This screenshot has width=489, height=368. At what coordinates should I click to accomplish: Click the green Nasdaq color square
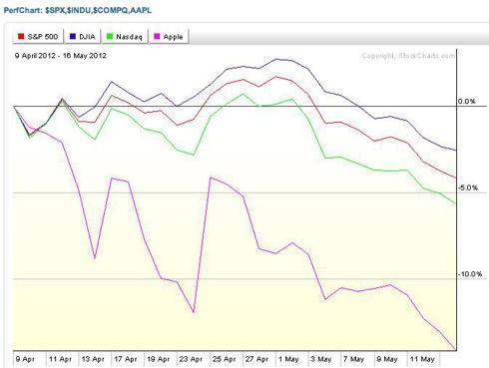click(x=110, y=36)
